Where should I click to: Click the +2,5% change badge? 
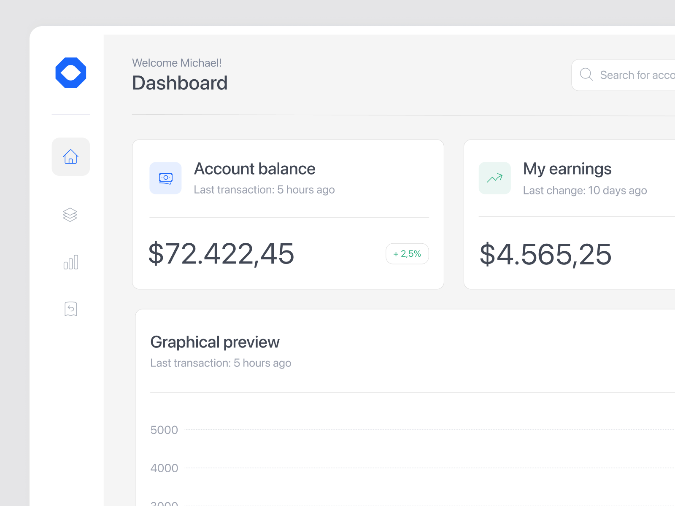407,253
